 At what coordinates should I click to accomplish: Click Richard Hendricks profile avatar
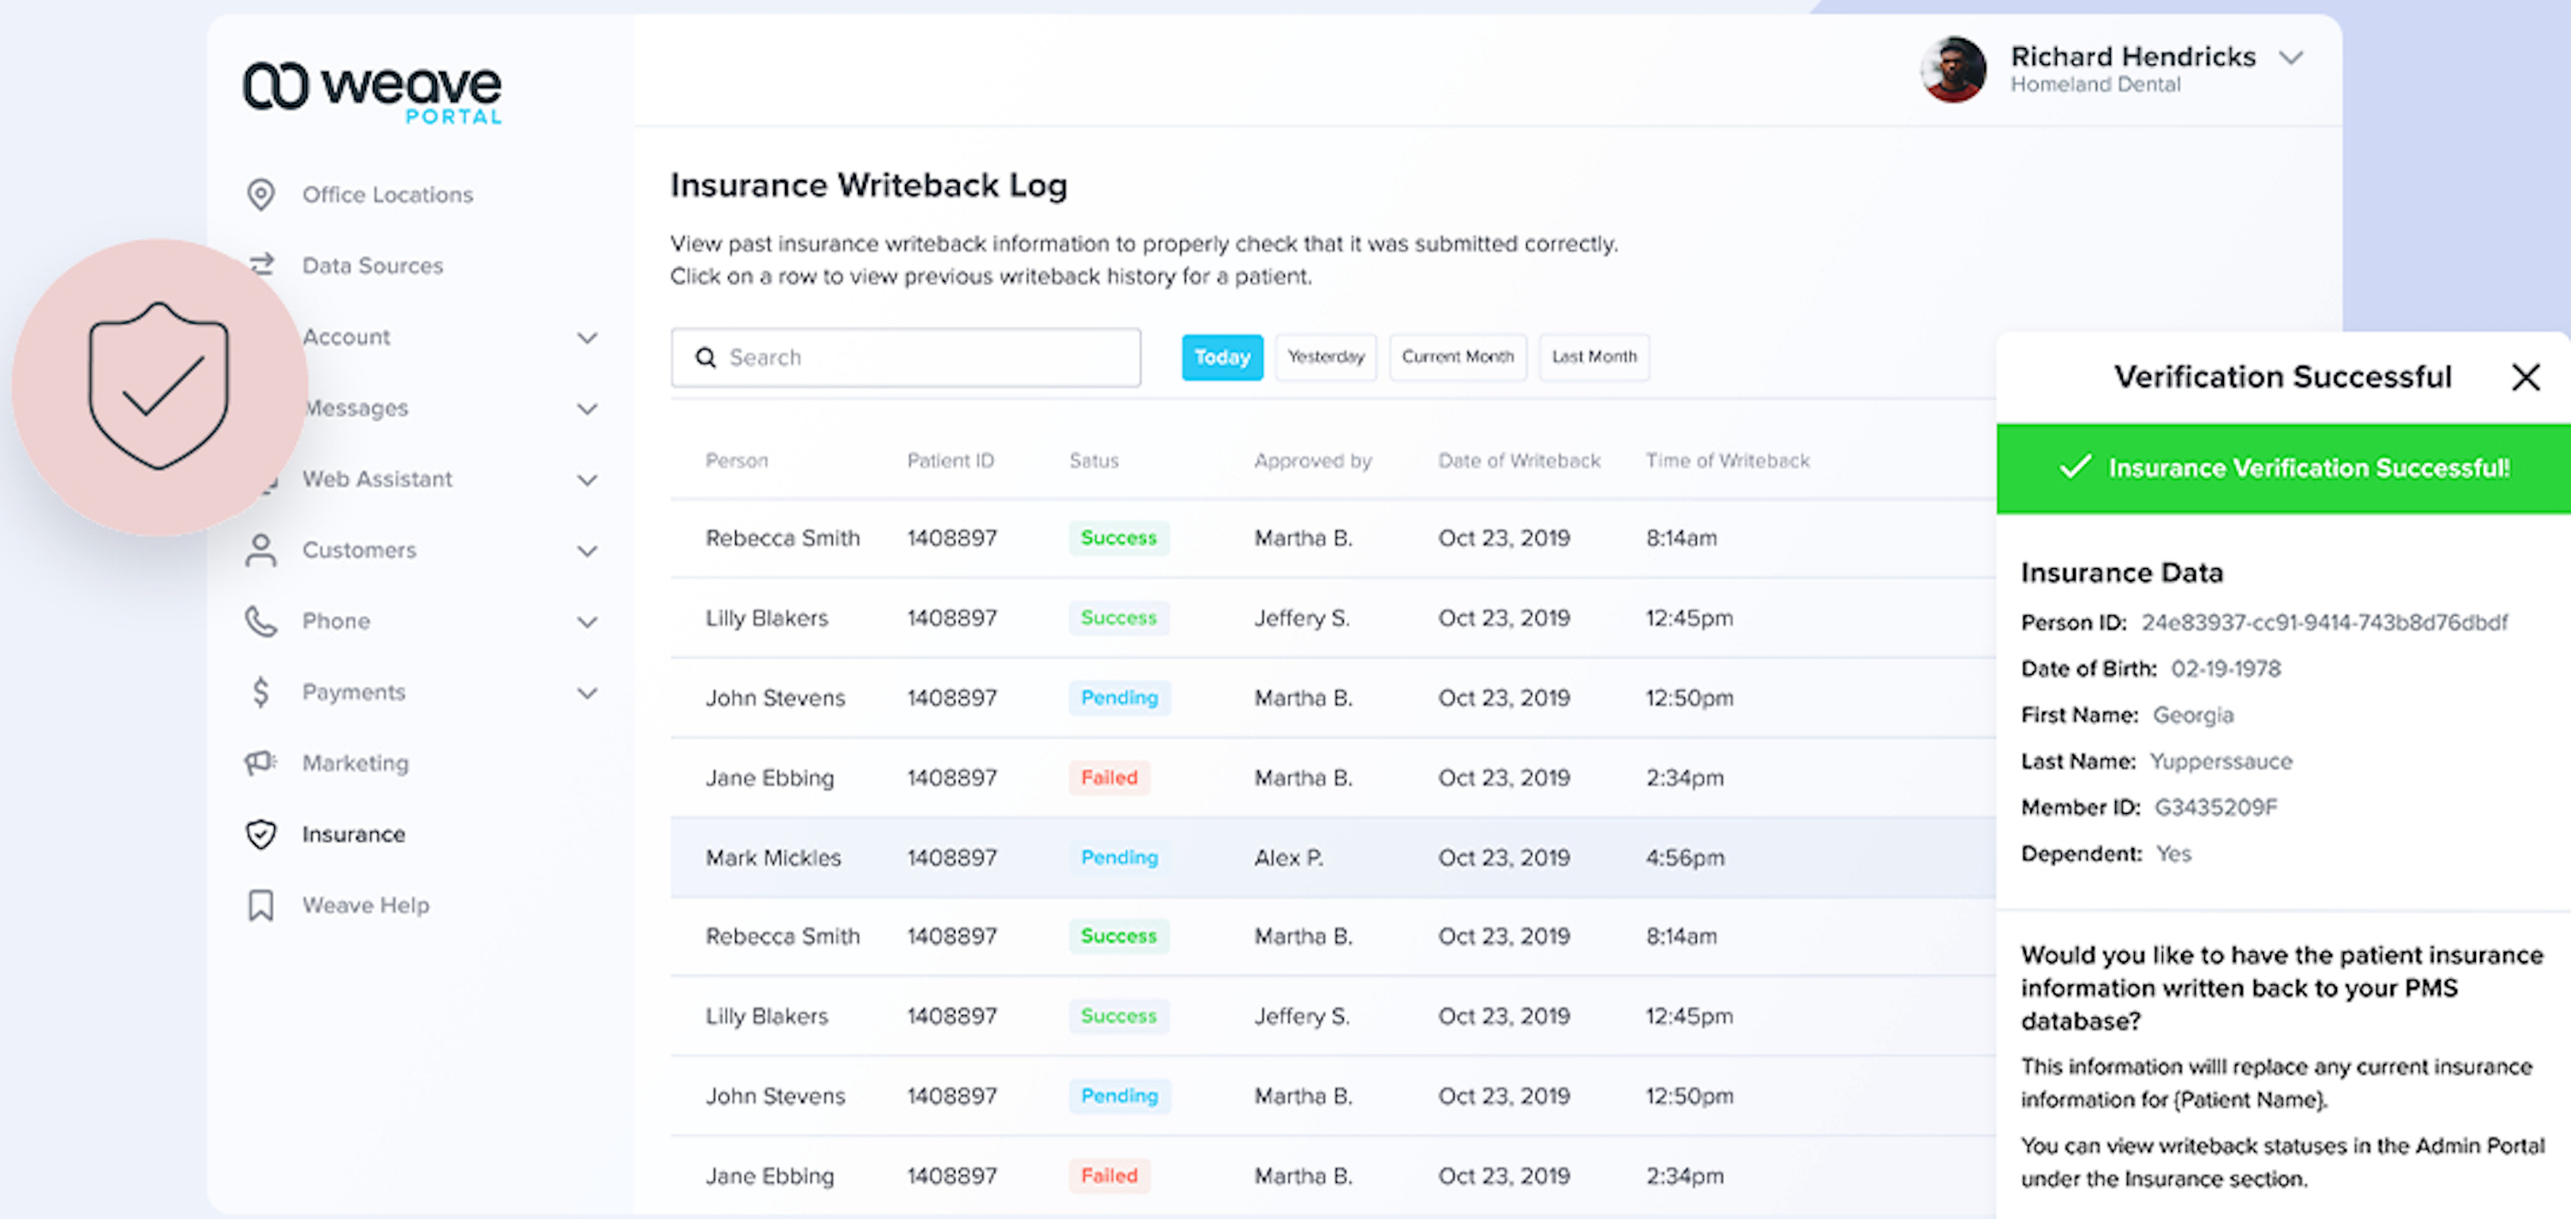[1952, 69]
